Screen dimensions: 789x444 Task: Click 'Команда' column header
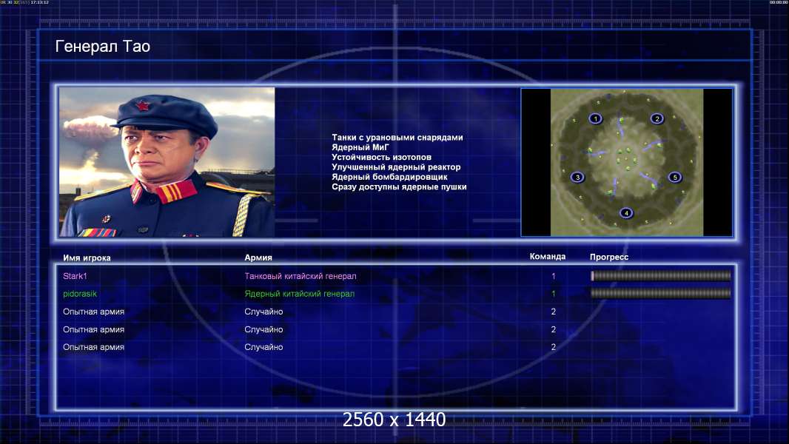point(548,257)
